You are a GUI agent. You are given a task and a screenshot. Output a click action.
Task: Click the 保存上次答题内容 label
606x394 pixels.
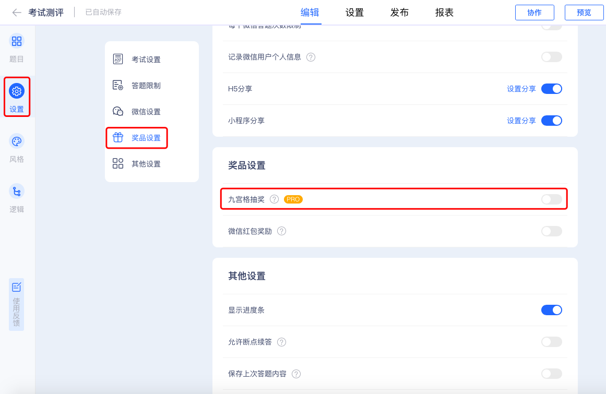click(257, 374)
